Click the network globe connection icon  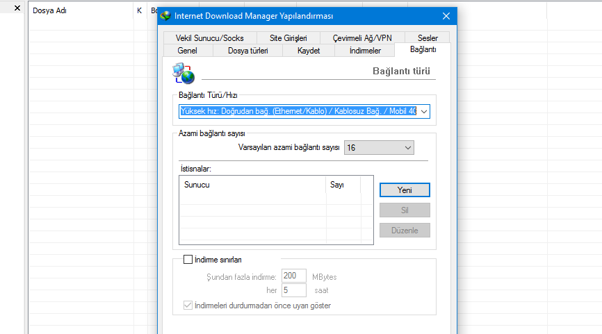point(184,73)
